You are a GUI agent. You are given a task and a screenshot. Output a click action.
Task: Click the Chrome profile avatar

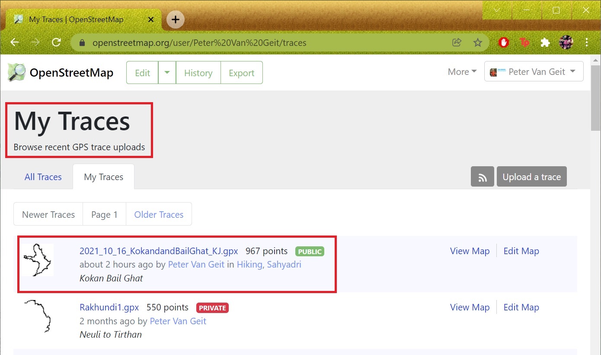click(x=566, y=42)
